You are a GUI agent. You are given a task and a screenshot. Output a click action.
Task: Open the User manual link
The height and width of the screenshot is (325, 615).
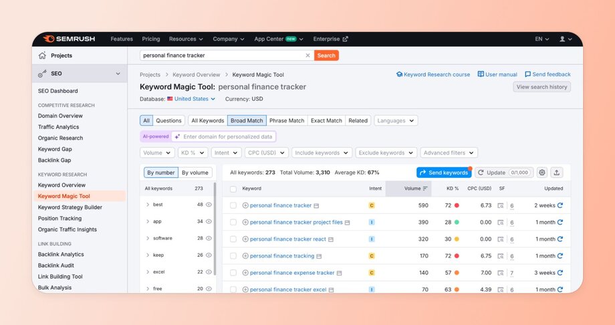[x=497, y=74]
